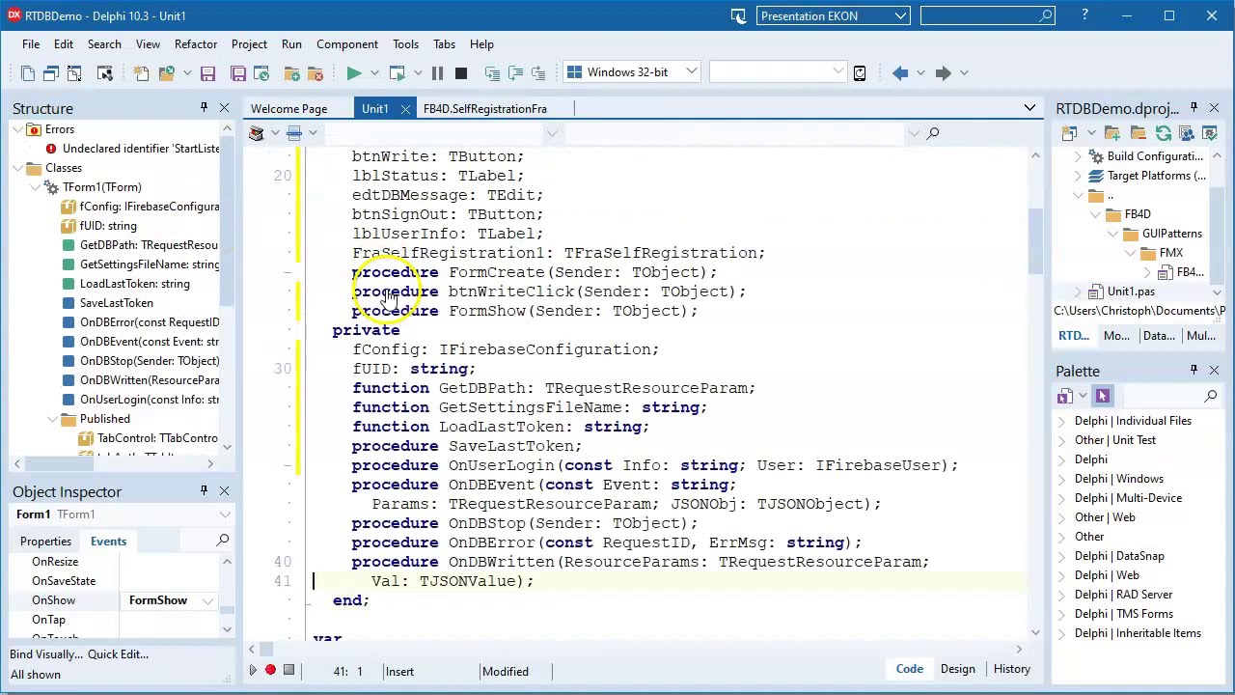Open the Project menu
Image resolution: width=1235 pixels, height=695 pixels.
(249, 44)
